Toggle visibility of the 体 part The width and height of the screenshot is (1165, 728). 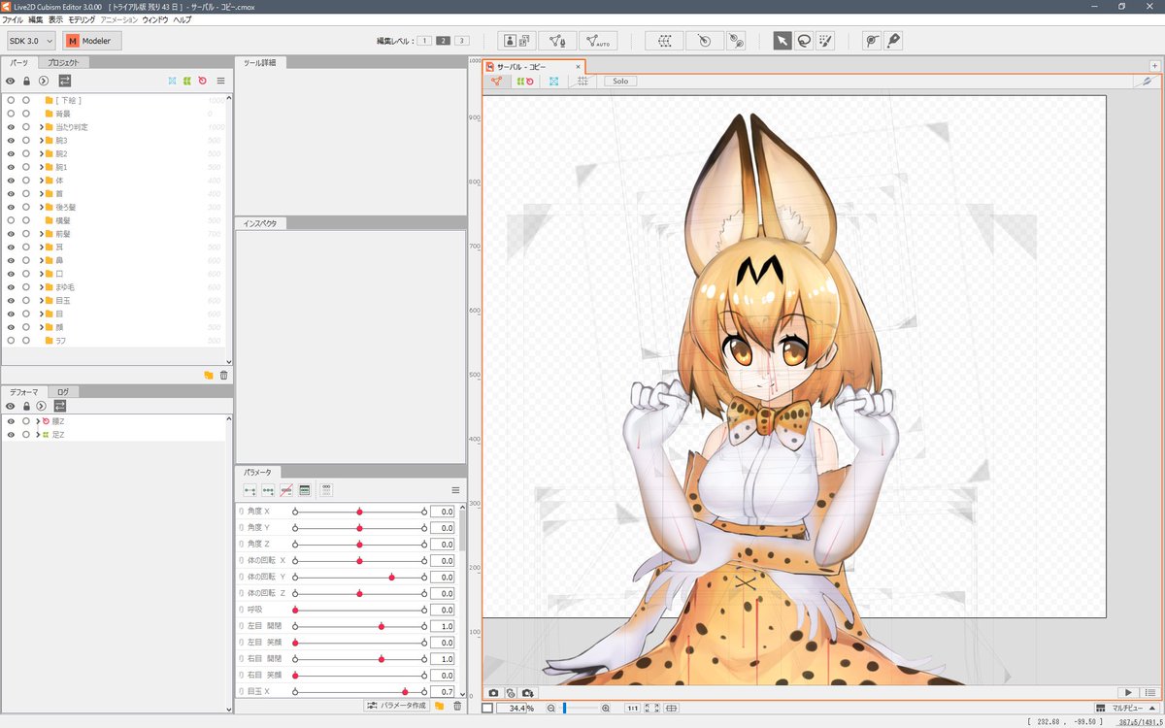[x=11, y=181]
